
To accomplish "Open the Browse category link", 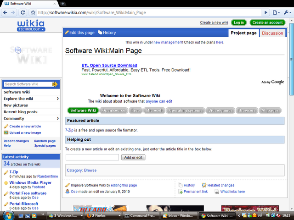I will [90, 170].
